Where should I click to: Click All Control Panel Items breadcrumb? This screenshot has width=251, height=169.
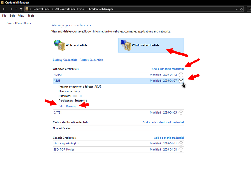pyautogui.click(x=69, y=9)
